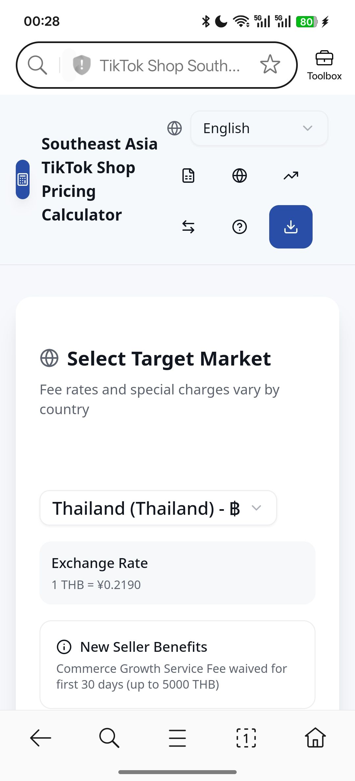This screenshot has width=355, height=781.
Task: Open the browser menu (three lines)
Action: [177, 738]
